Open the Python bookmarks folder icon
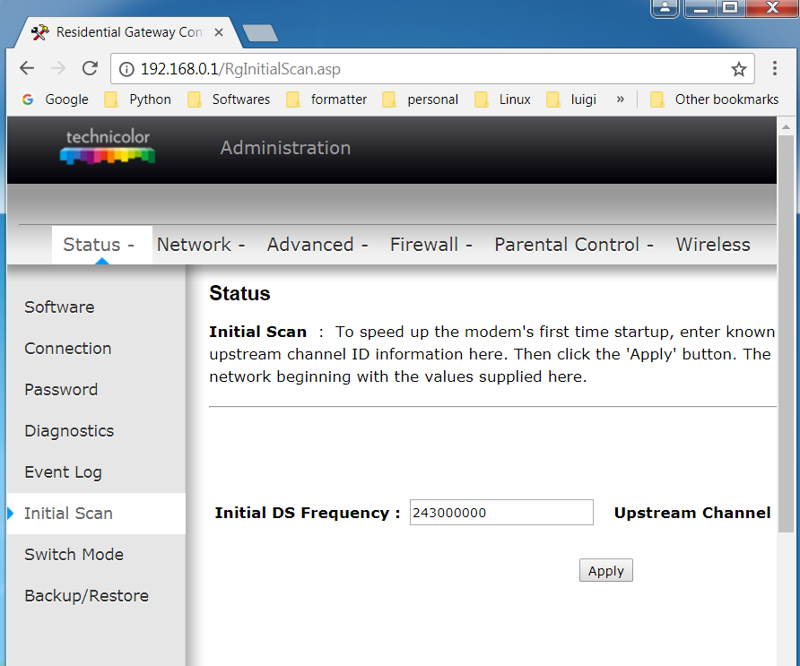This screenshot has height=666, width=800. tap(110, 99)
